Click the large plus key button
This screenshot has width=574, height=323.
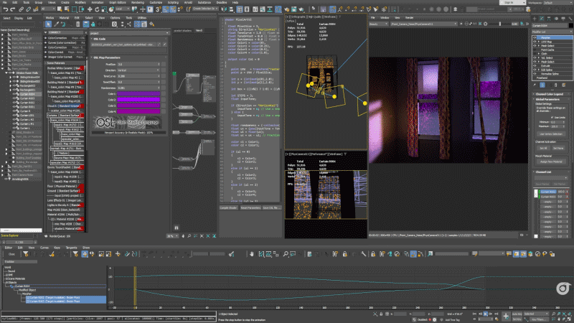[506, 316]
